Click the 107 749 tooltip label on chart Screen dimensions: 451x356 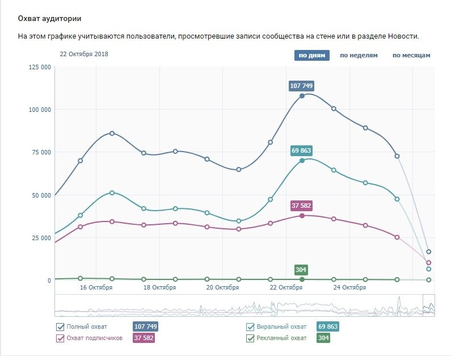tap(302, 86)
